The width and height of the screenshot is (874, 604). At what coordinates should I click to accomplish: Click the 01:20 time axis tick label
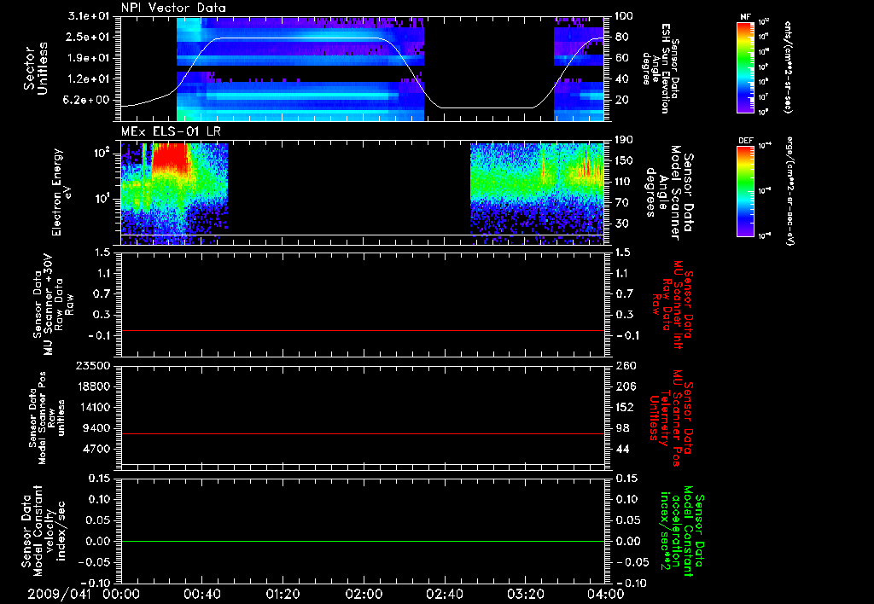283,595
